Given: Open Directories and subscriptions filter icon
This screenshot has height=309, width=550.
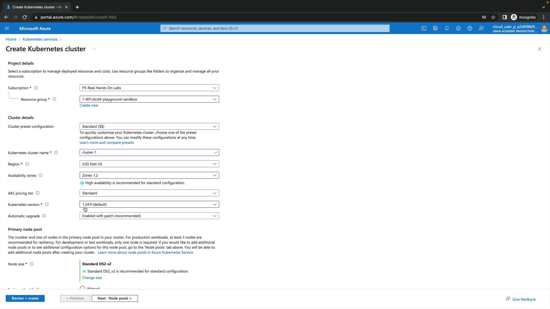Looking at the screenshot, I should click(x=435, y=28).
